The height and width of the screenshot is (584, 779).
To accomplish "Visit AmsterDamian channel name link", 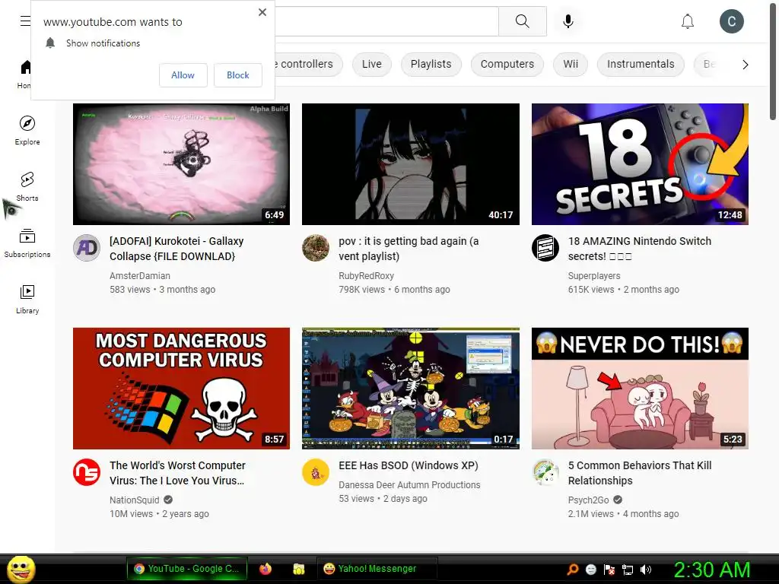I will click(x=140, y=275).
